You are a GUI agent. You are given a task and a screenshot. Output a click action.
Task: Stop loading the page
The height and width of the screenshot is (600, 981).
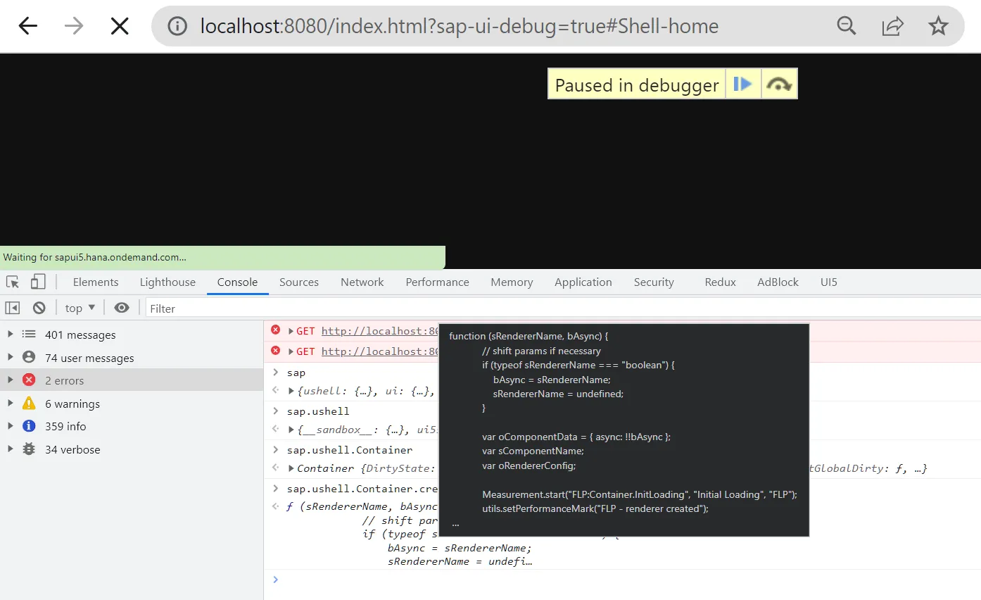pos(120,27)
